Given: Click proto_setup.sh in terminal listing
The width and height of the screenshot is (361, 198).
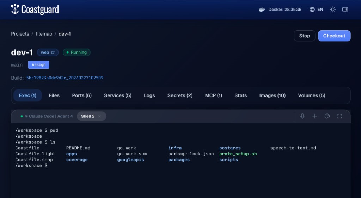Looking at the screenshot, I should [238, 154].
